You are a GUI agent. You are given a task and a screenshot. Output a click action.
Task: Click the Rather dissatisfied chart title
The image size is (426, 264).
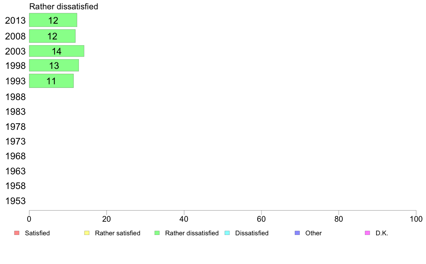tap(63, 6)
